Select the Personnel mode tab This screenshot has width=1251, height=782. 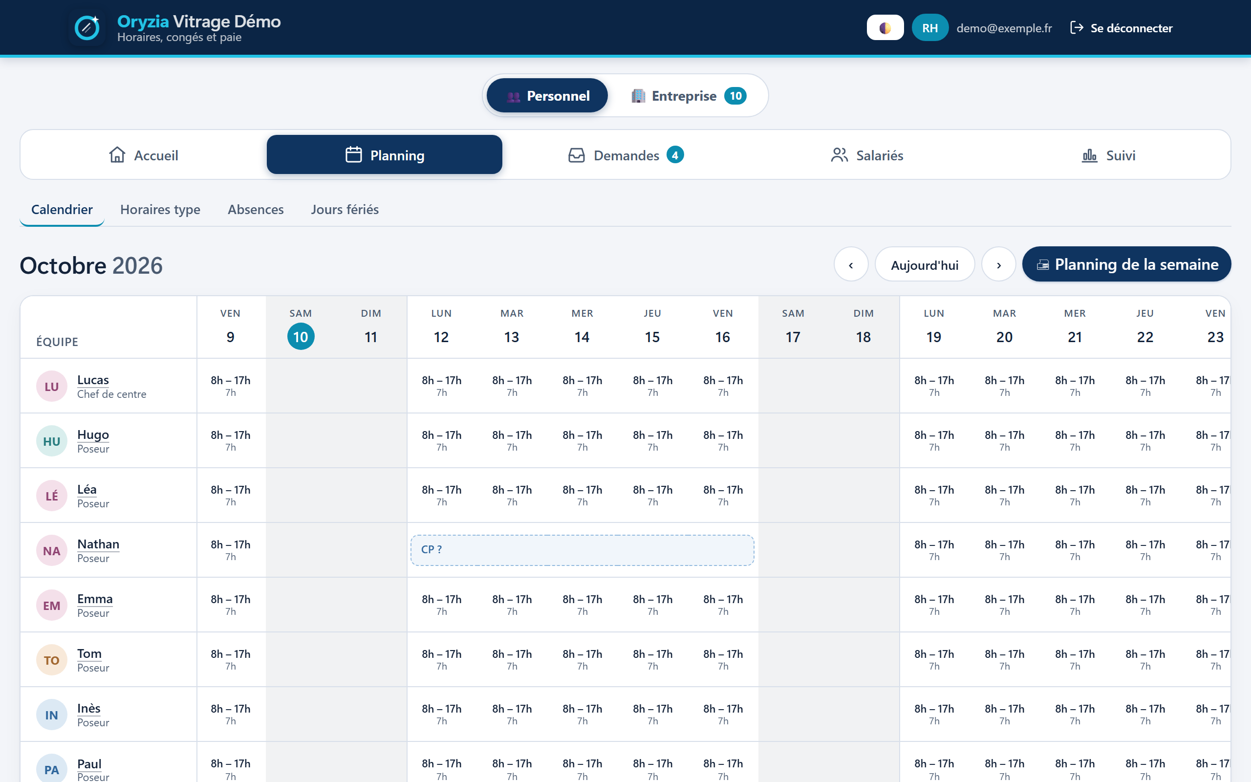[x=547, y=96]
